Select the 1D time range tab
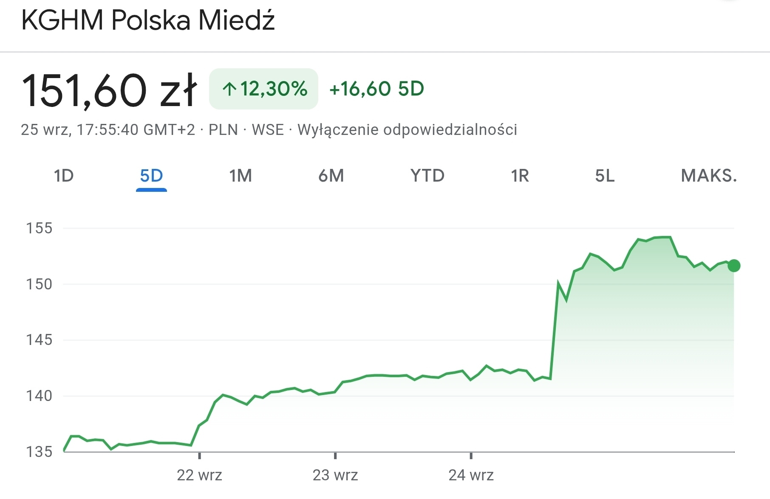Viewport: 770px width, 499px height. click(x=64, y=176)
